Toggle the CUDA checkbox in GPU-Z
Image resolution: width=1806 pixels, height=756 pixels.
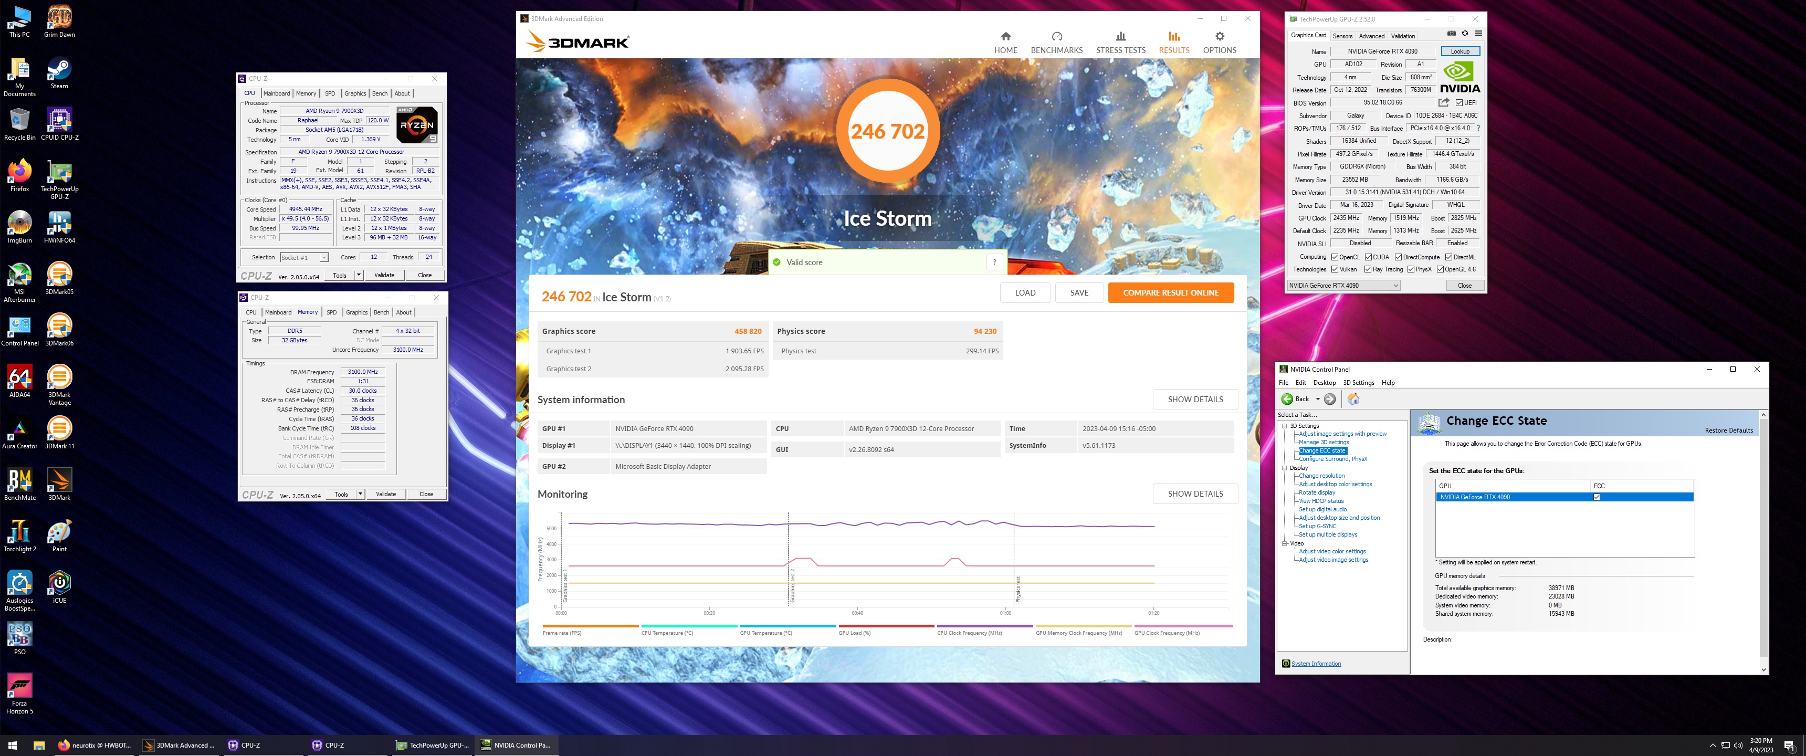tap(1368, 257)
